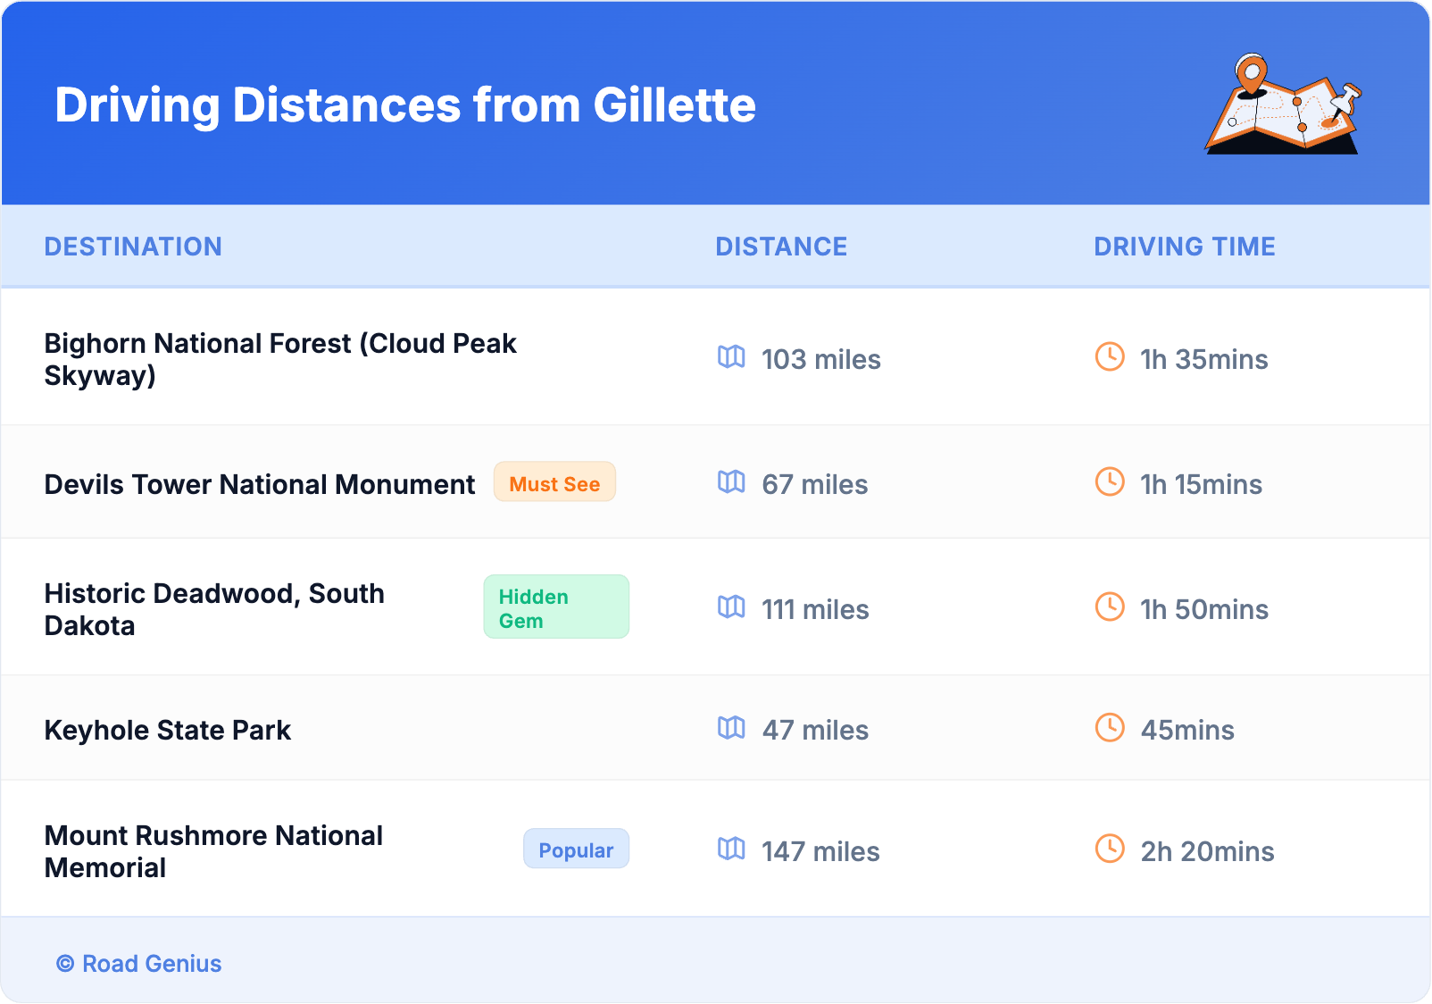Image resolution: width=1432 pixels, height=1004 pixels.
Task: Click the map illustration in the header
Action: pos(1284,105)
